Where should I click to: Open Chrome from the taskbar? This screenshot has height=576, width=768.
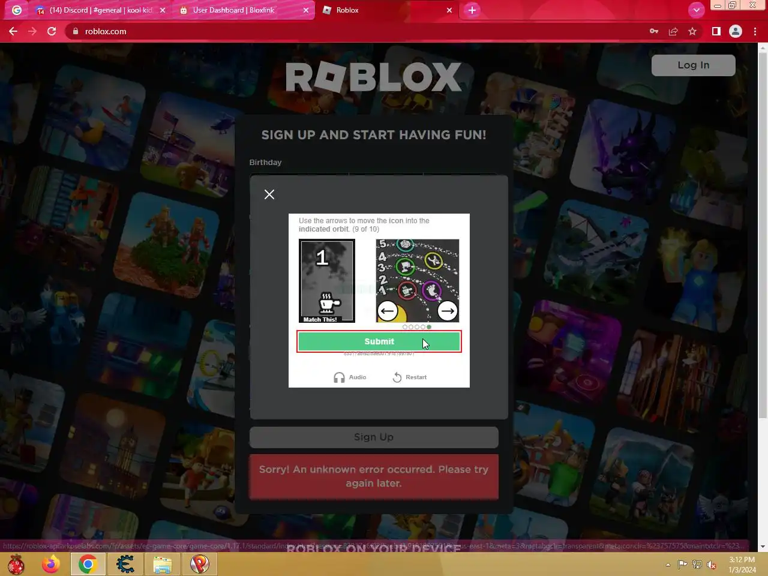pos(88,564)
